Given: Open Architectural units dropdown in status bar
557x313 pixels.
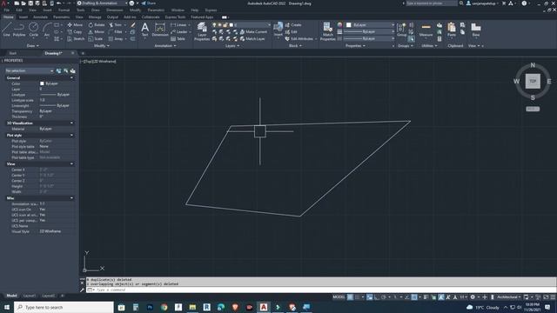Looking at the screenshot, I should tap(508, 297).
